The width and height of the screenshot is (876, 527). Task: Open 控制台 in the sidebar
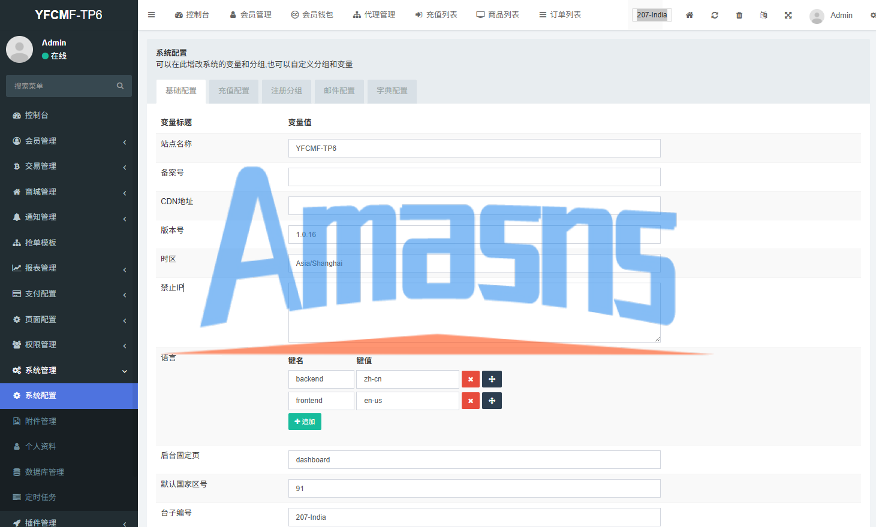69,115
